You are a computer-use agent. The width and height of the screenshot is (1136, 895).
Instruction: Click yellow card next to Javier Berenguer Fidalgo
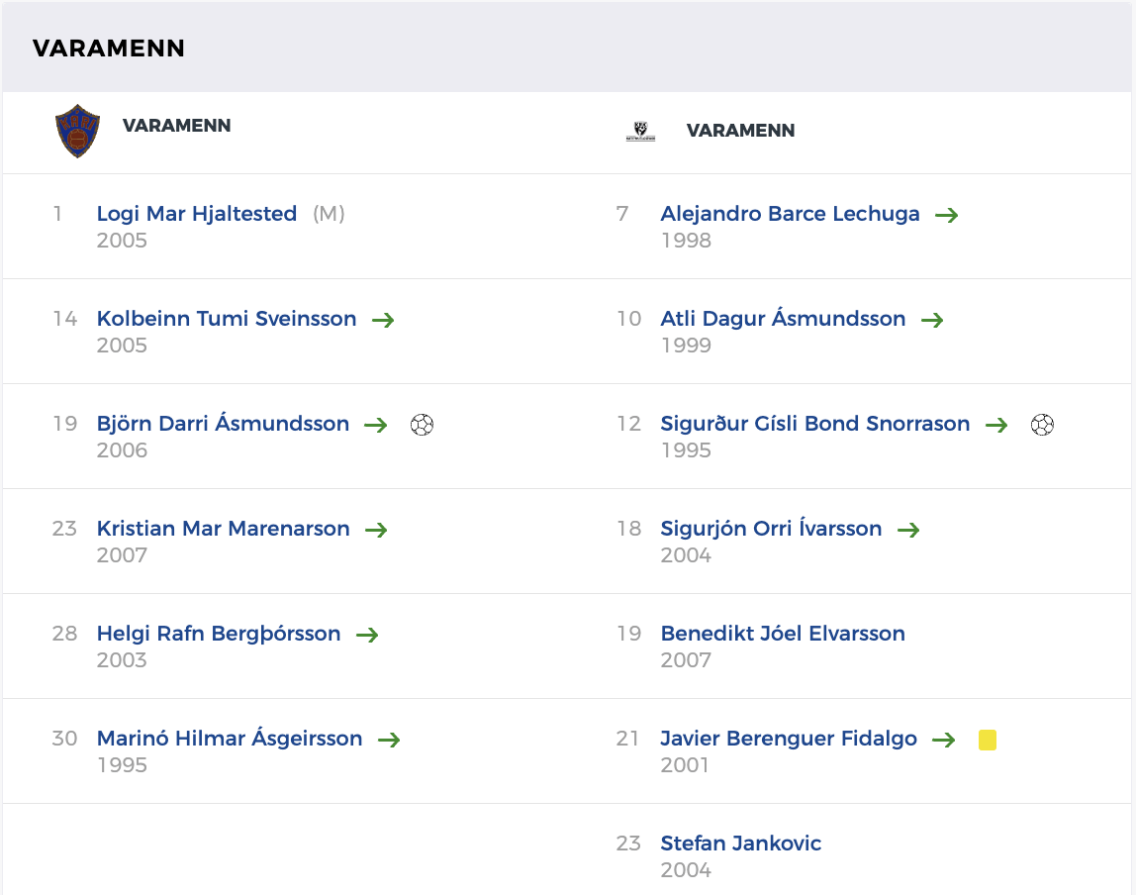click(987, 740)
